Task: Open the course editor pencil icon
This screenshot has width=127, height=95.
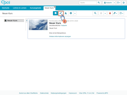Action: click(x=61, y=13)
